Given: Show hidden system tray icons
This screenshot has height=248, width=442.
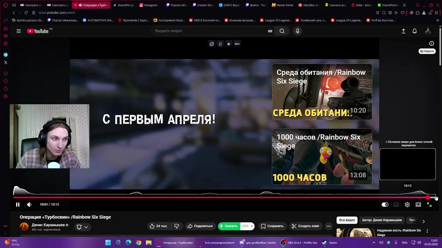Looking at the screenshot, I should (x=373, y=242).
